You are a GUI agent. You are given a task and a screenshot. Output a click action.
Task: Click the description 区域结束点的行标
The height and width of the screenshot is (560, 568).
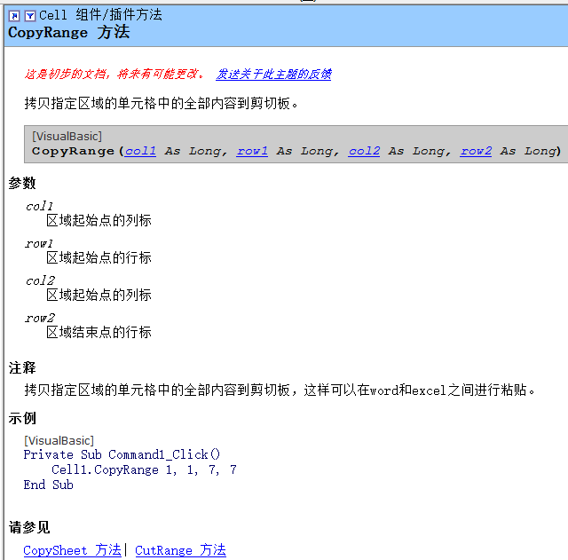(x=99, y=332)
